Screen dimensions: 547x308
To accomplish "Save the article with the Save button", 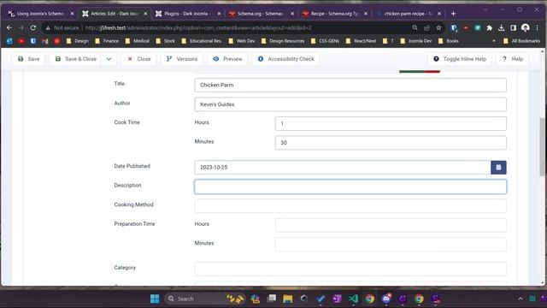I will point(28,59).
